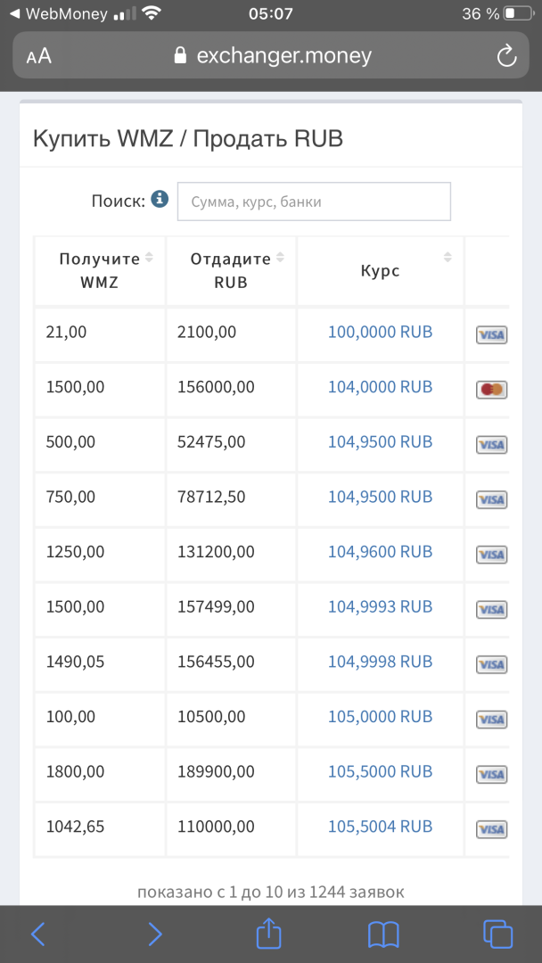Sort by the Получите WMZ column
The width and height of the screenshot is (542, 963).
pyautogui.click(x=100, y=271)
